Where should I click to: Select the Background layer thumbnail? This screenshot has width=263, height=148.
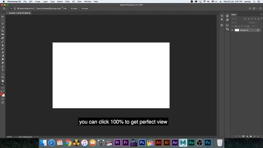(237, 30)
